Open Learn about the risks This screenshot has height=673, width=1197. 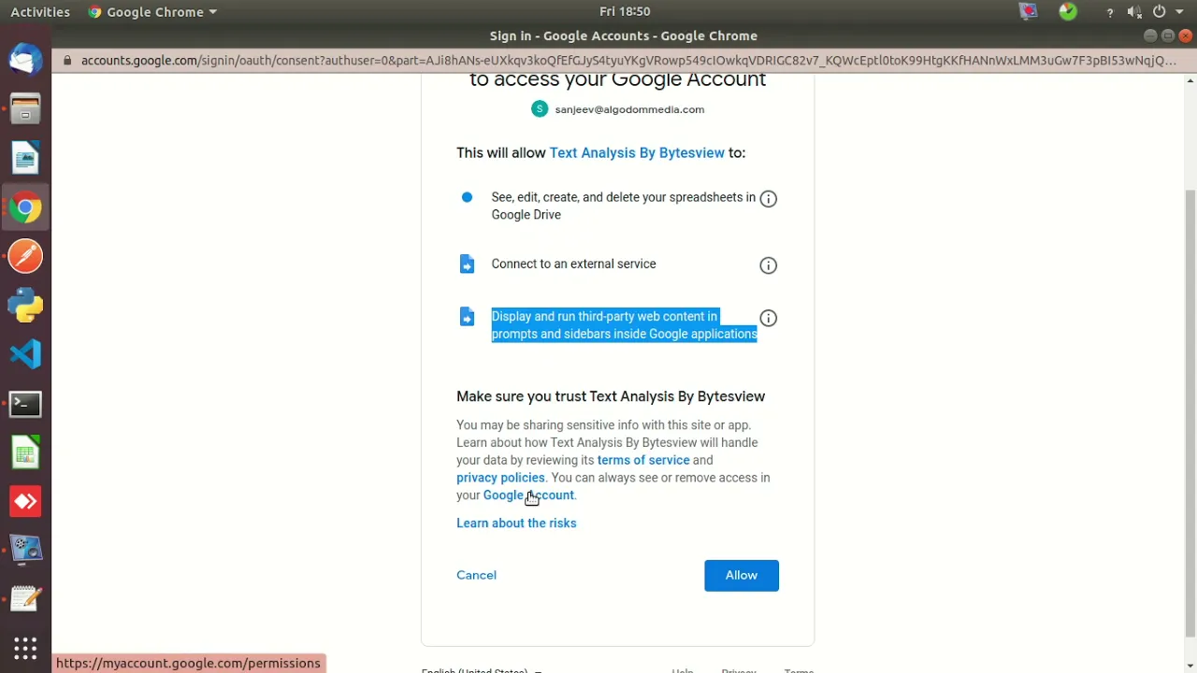coord(516,523)
